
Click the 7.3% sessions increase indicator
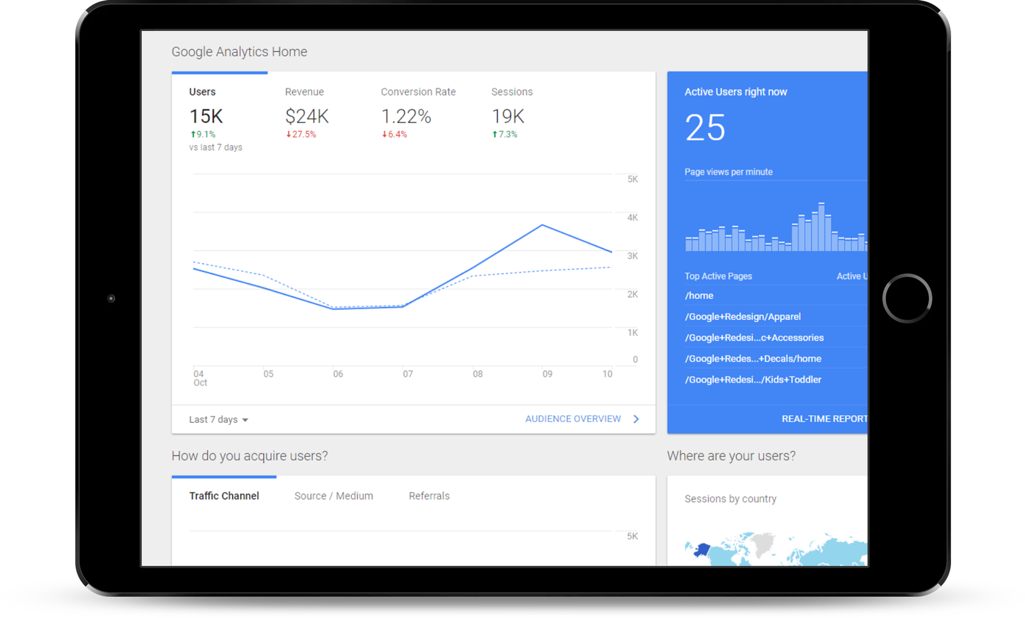tap(504, 134)
